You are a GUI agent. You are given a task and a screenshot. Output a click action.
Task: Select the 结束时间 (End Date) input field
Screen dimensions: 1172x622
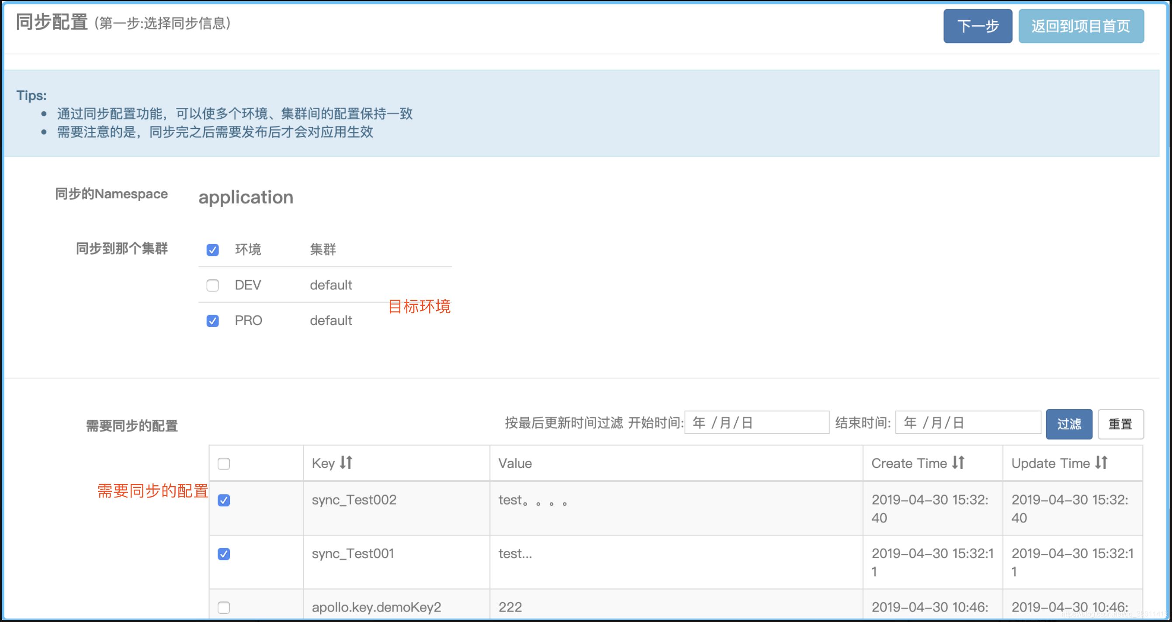pos(967,423)
